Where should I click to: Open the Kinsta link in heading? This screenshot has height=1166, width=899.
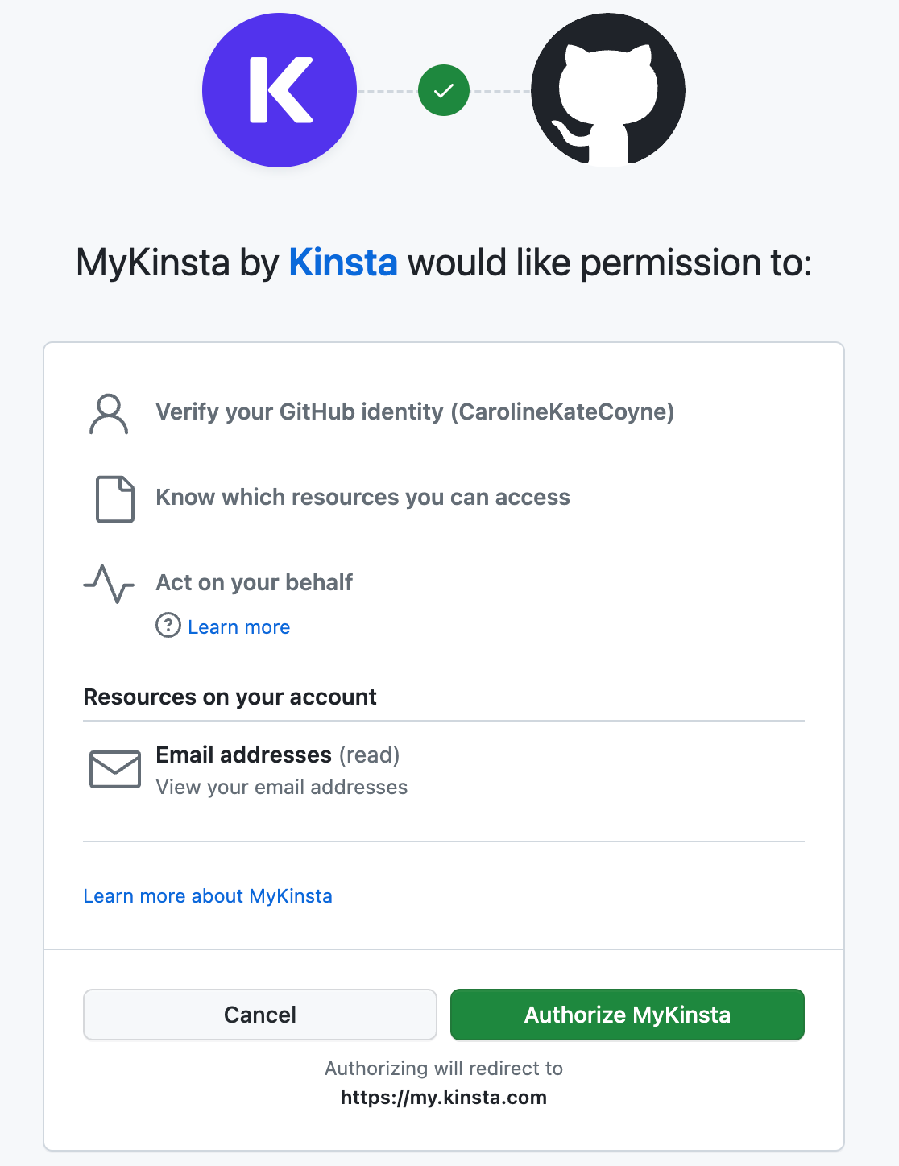(x=343, y=263)
